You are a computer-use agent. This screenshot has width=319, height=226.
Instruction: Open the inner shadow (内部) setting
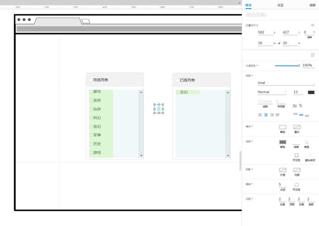tap(297, 170)
